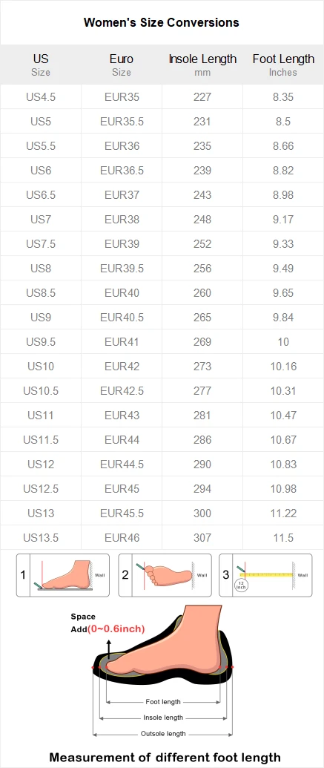This screenshot has height=768, width=324.
Task: Click the 11.22 foot length cell
Action: tap(283, 513)
